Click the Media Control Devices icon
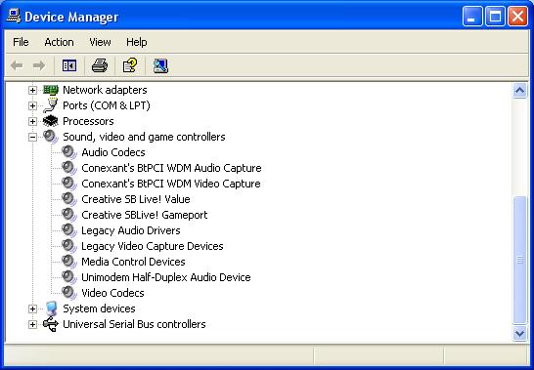The height and width of the screenshot is (370, 534). [x=69, y=262]
